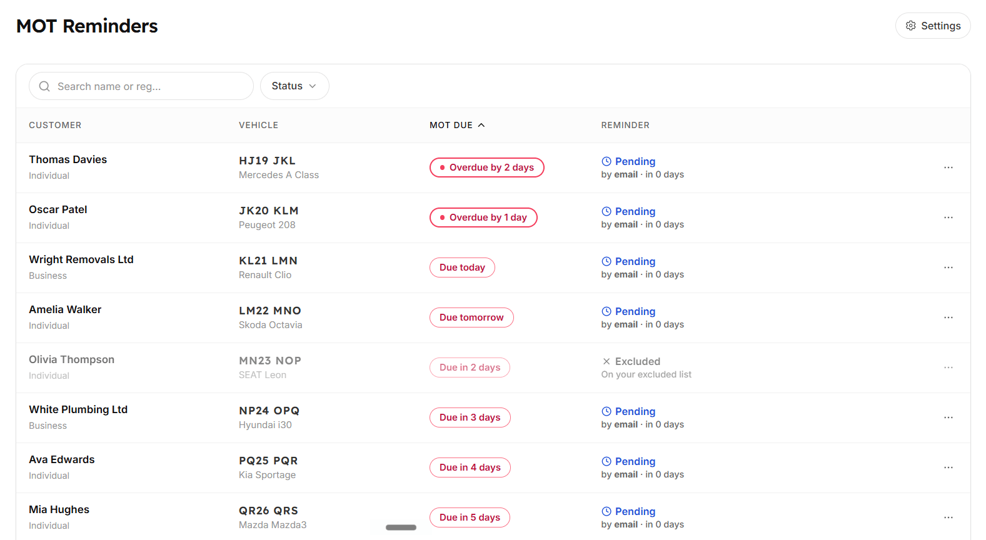Click the Skoda Octavia vehicle text
Screen dimensions: 986x540
(271, 325)
